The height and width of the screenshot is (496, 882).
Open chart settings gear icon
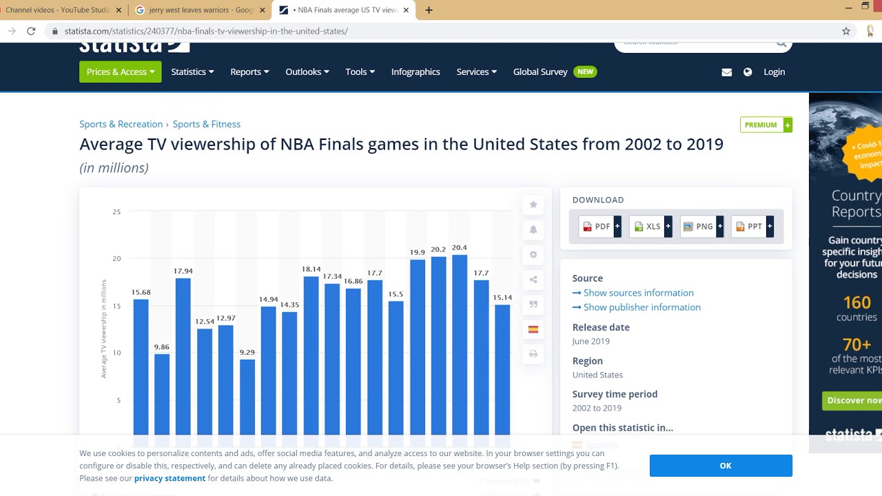(x=533, y=254)
